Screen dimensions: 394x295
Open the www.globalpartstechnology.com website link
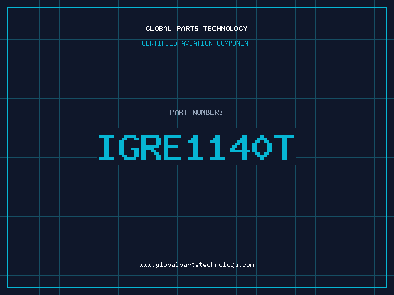(197, 265)
